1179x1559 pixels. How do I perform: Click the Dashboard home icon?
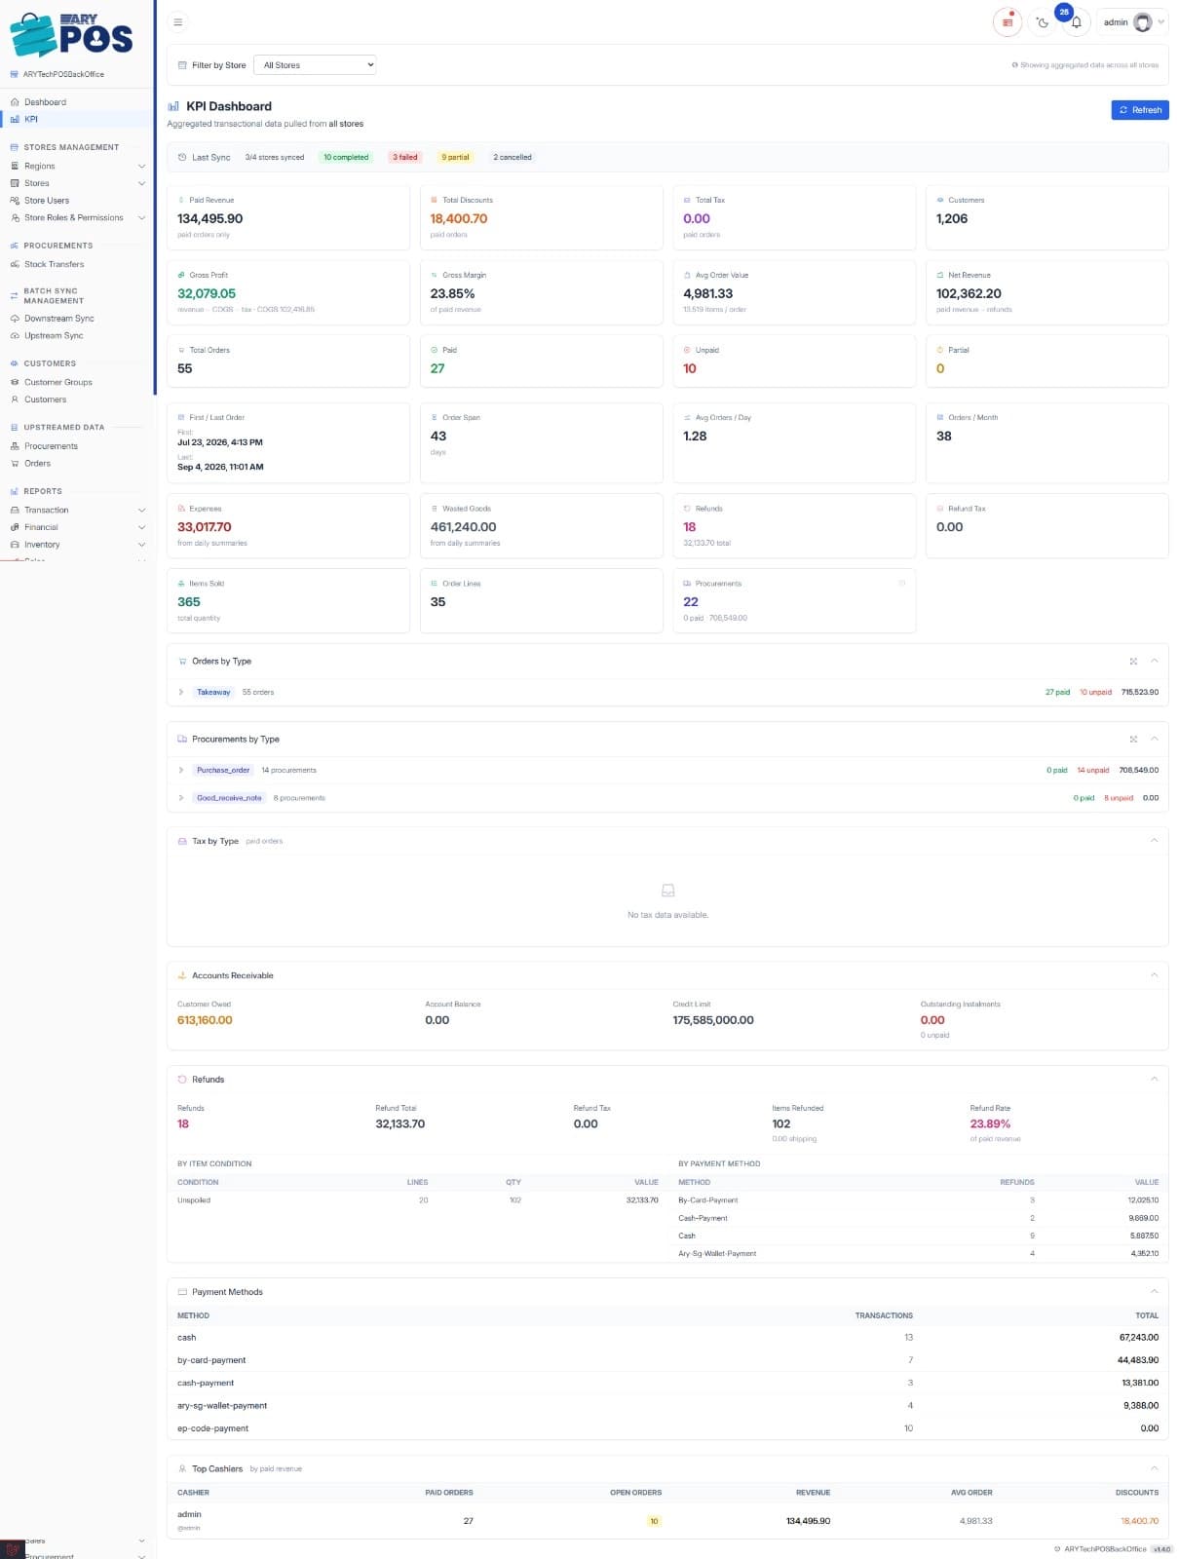point(15,102)
